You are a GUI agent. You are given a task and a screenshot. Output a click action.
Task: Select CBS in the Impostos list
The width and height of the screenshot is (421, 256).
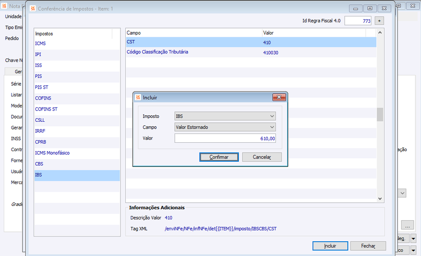(77, 164)
